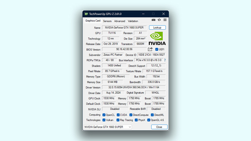Click the GPU Clock row Boost 1785 MHz
The width and height of the screenshot is (251, 141).
(x=159, y=98)
